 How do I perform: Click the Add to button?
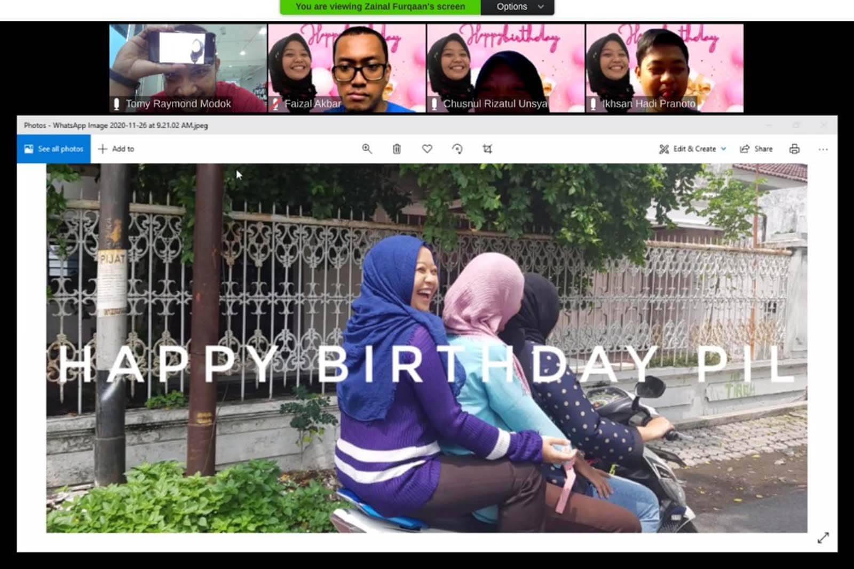point(116,149)
